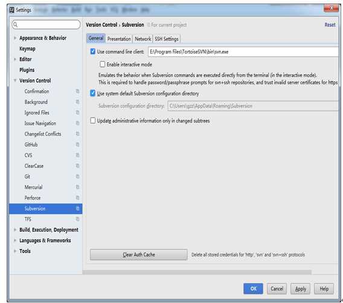Click the project-level icon next to CVS
The image size is (343, 303).
(x=77, y=155)
